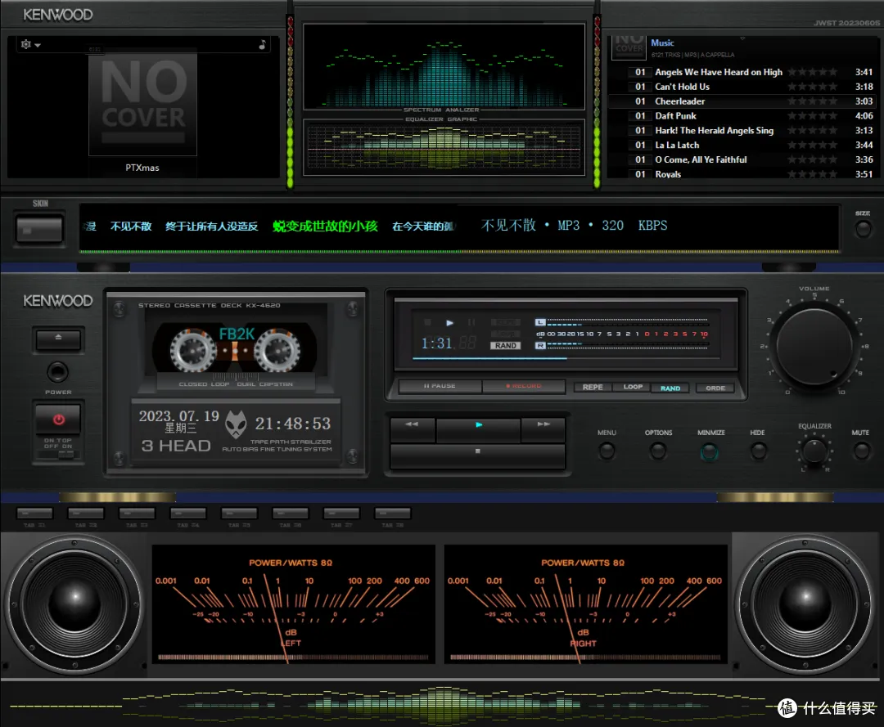Click the Music playlist header
The width and height of the screenshot is (884, 727).
pyautogui.click(x=662, y=43)
